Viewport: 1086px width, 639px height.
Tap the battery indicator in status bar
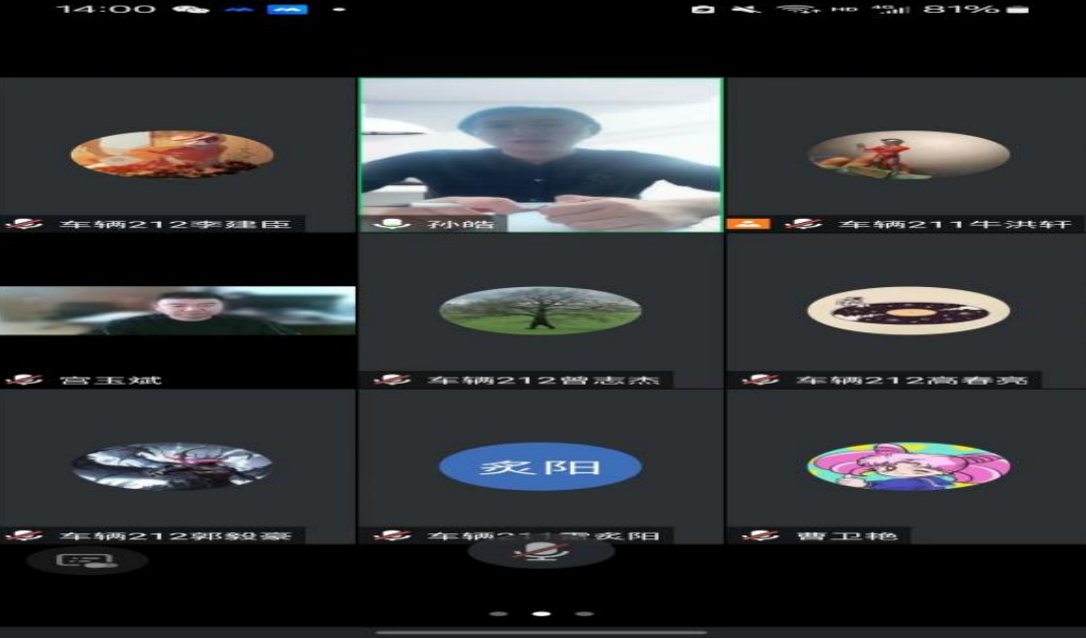[1017, 9]
